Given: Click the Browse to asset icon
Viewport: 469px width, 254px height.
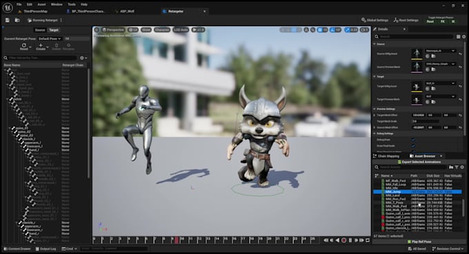Looking at the screenshot, I should (x=17, y=20).
